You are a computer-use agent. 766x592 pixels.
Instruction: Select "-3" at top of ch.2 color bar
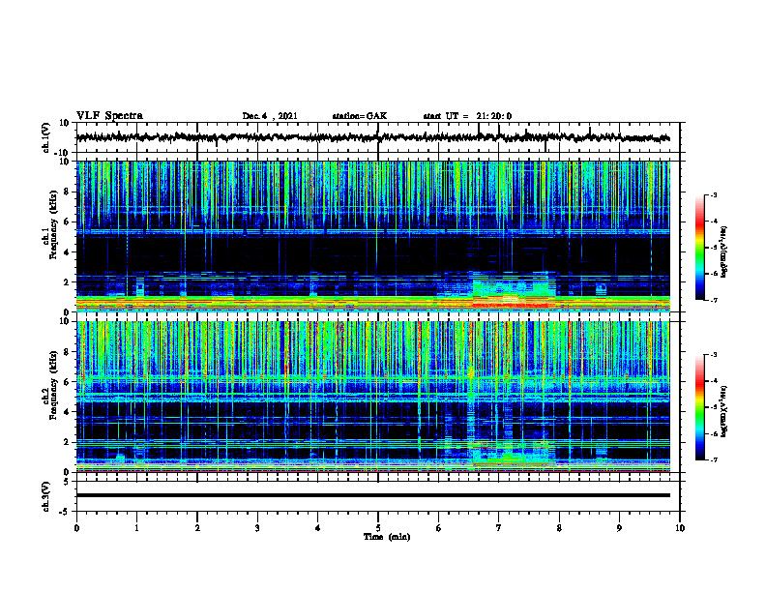(713, 355)
